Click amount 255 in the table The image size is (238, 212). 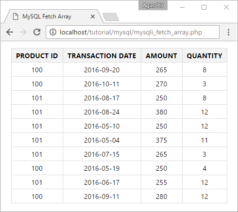pyautogui.click(x=162, y=182)
